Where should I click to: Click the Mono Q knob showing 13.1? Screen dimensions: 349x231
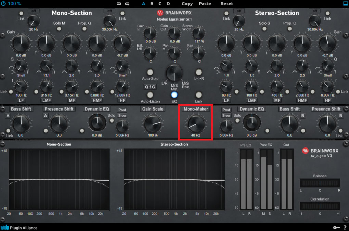click(47, 66)
